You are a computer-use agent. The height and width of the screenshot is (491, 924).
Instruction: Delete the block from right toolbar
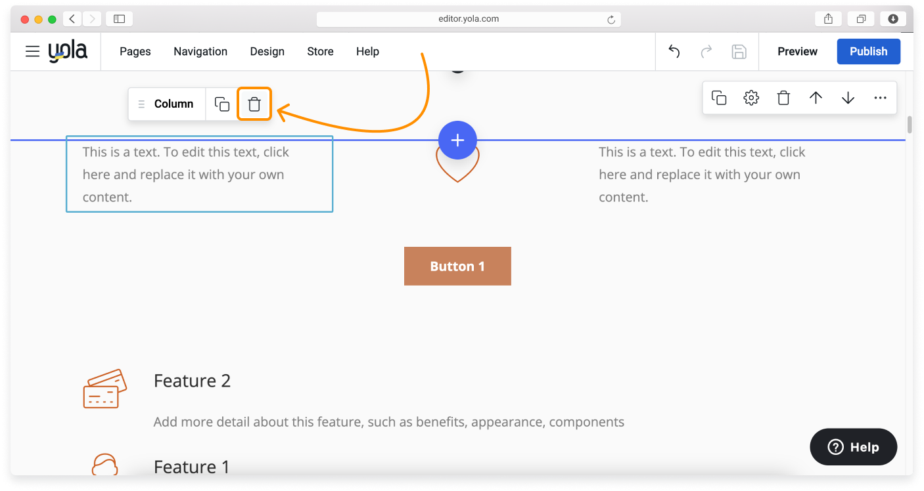(783, 98)
